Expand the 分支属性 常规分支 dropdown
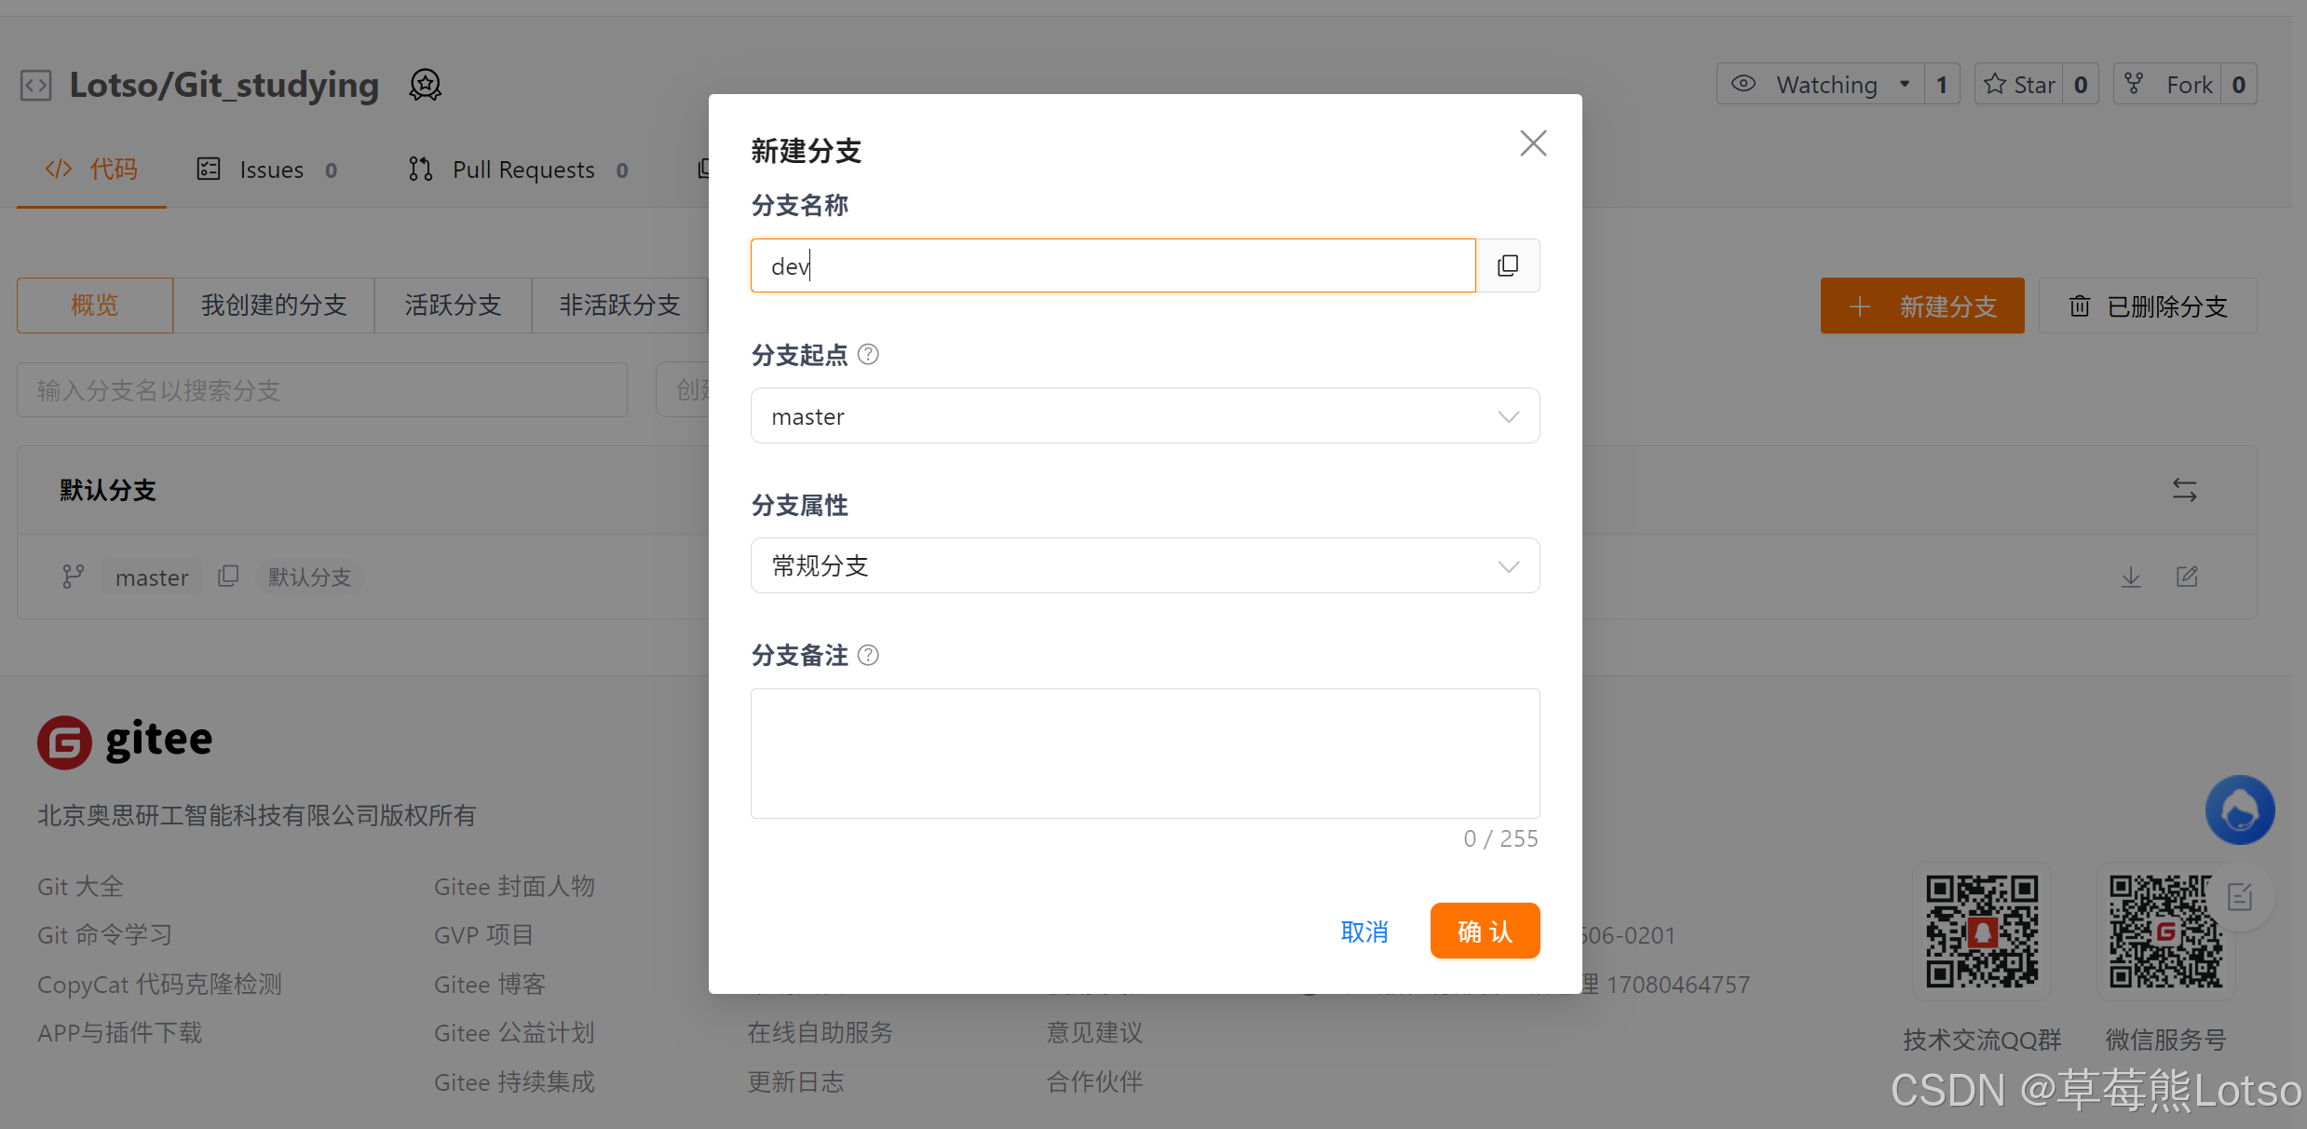Viewport: 2307px width, 1129px height. tap(1144, 566)
